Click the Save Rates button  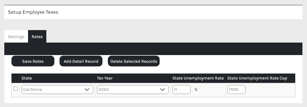point(33,61)
